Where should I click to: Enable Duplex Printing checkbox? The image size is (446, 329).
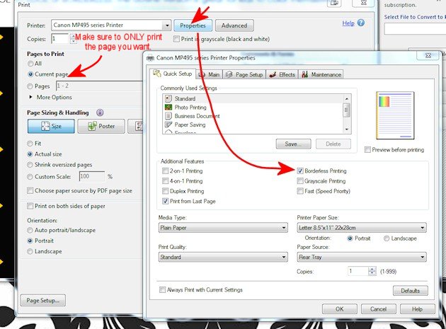tap(165, 191)
